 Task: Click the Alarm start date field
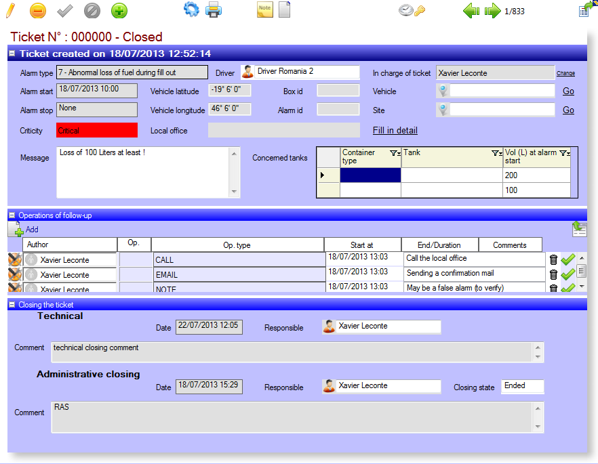[x=97, y=91]
